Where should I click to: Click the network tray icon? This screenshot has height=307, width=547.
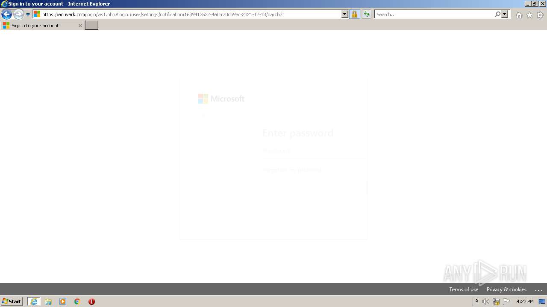(x=496, y=301)
